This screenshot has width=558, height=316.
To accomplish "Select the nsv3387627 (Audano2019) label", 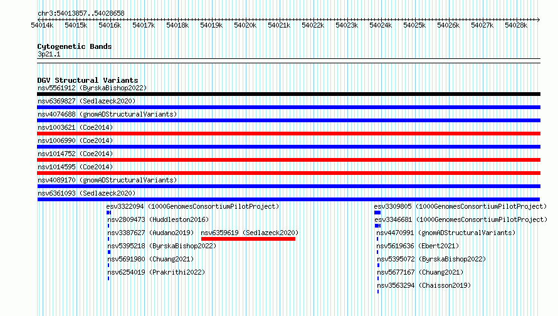I will pos(151,233).
